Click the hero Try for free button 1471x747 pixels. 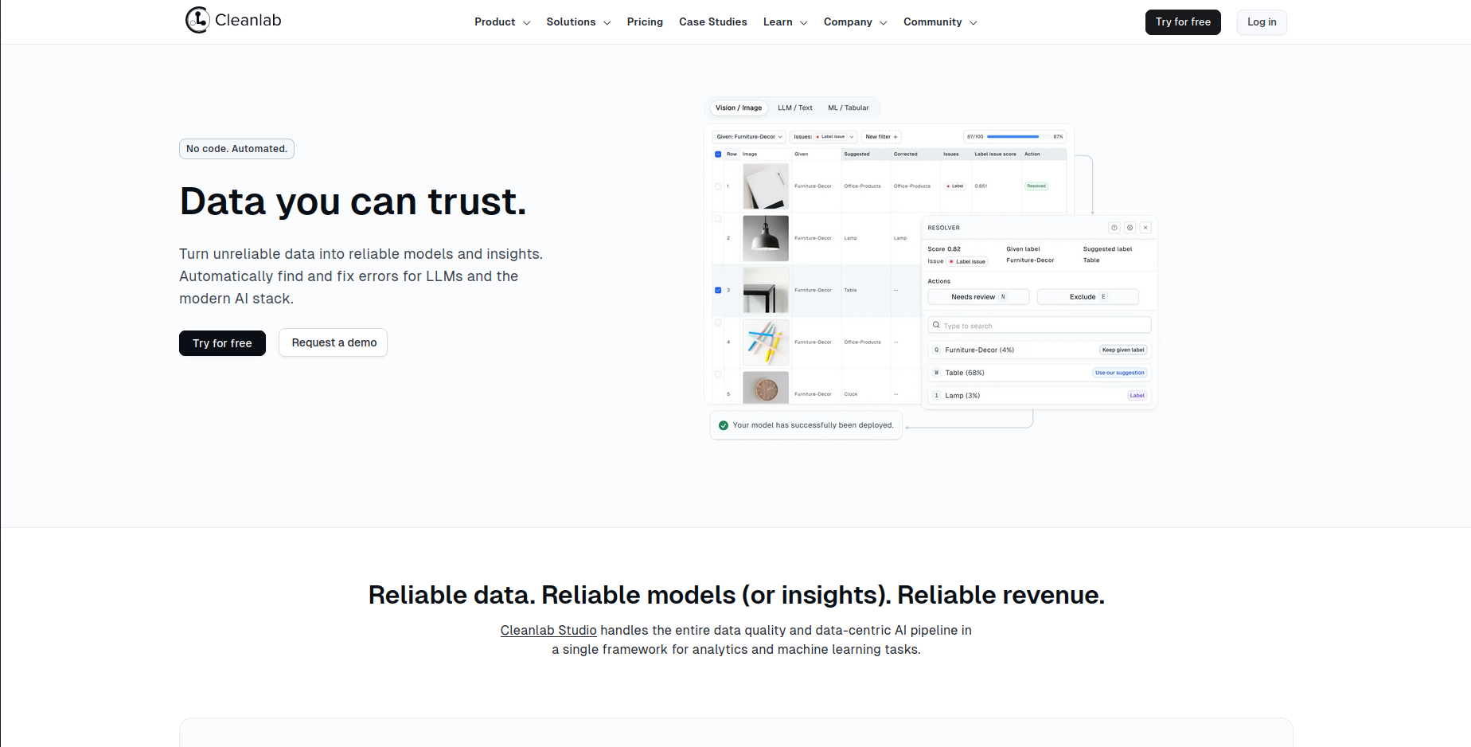tap(222, 343)
